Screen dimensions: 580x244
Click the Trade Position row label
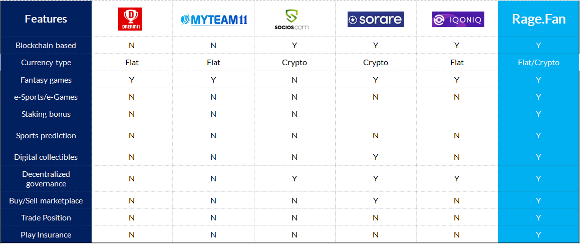(x=46, y=218)
